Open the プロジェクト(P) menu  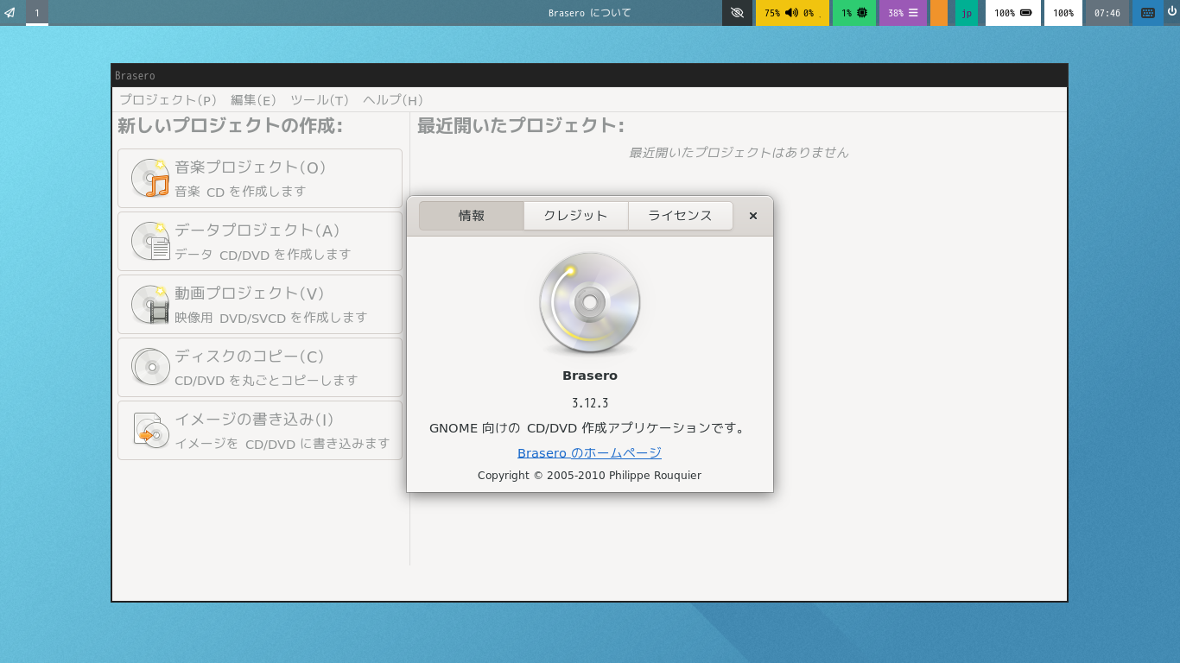pos(168,100)
